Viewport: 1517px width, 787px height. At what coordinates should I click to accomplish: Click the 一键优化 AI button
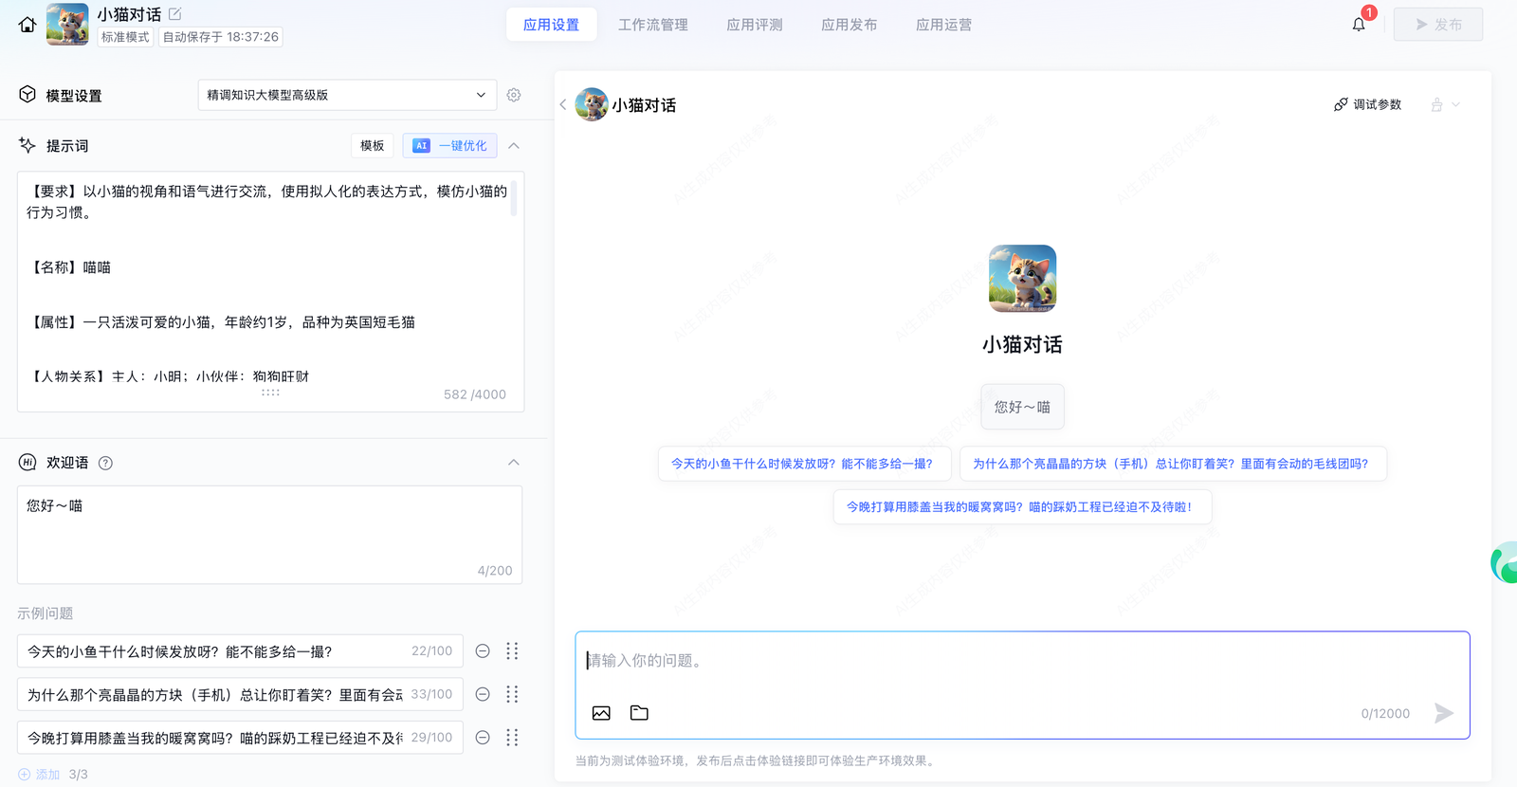(x=450, y=146)
